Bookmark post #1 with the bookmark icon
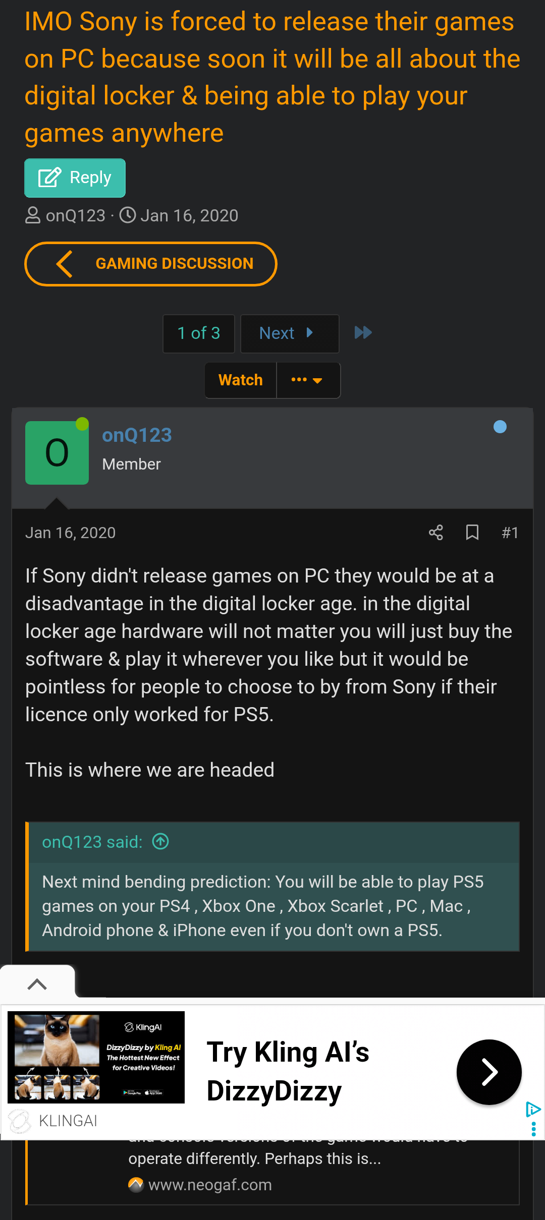545x1220 pixels. click(x=472, y=533)
